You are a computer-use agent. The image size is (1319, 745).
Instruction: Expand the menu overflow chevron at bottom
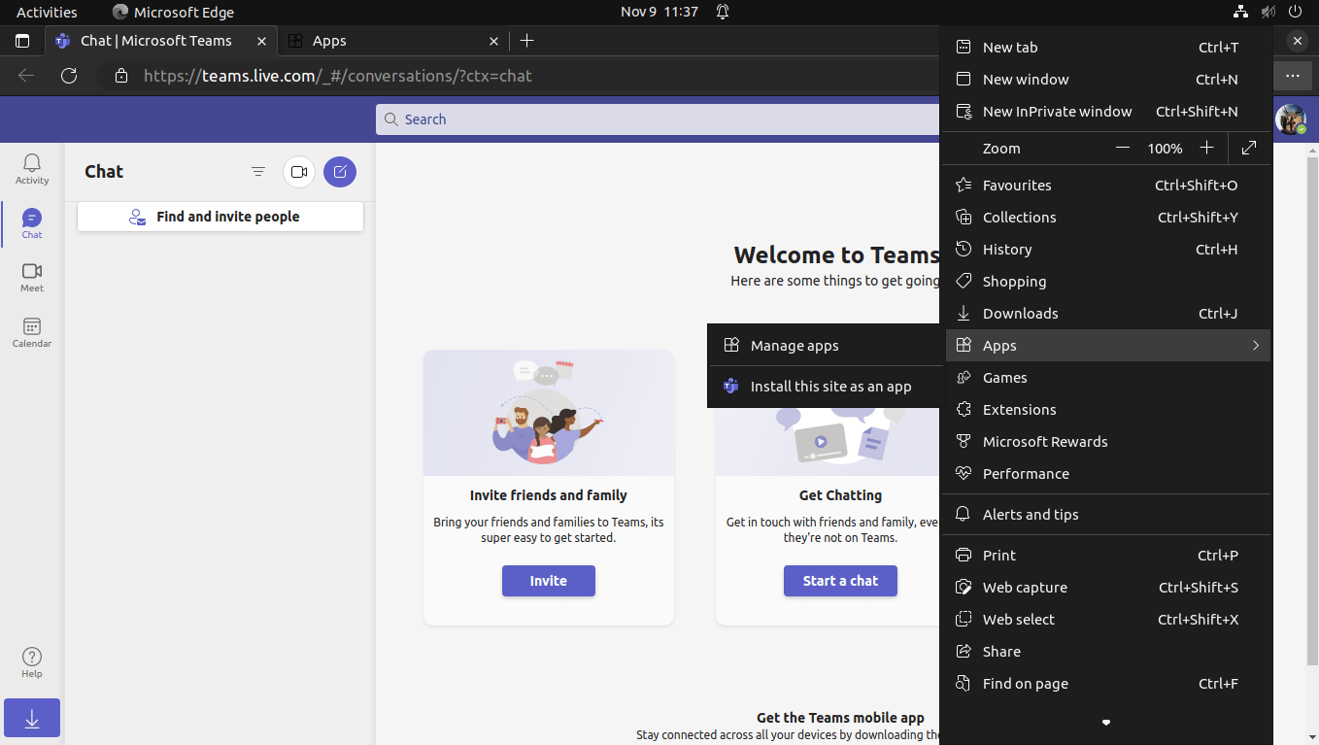[1105, 723]
